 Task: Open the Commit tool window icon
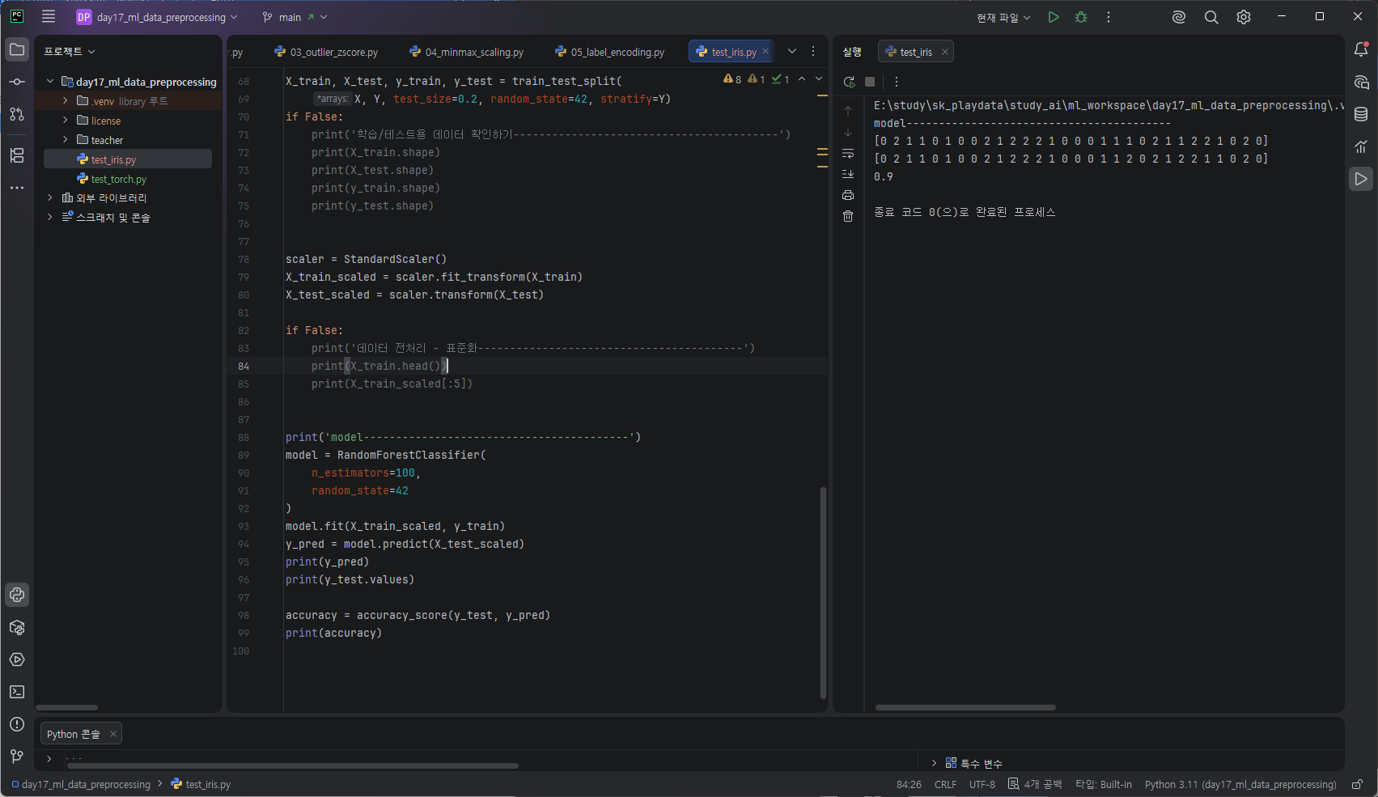click(17, 82)
